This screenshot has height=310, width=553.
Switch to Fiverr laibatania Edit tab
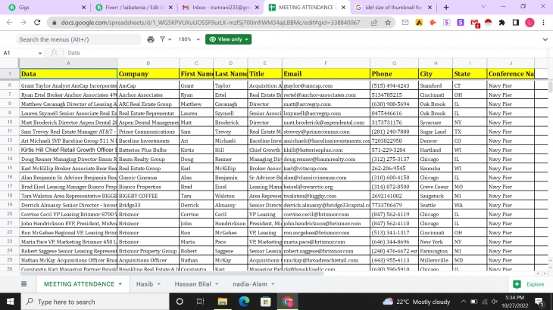point(134,8)
